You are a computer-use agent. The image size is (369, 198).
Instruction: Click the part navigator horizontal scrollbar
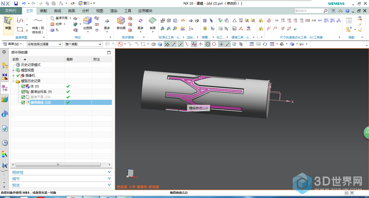[58, 165]
